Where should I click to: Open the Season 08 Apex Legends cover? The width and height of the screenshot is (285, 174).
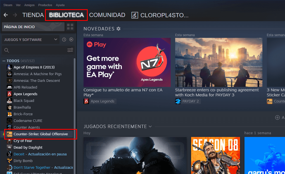click(215, 155)
